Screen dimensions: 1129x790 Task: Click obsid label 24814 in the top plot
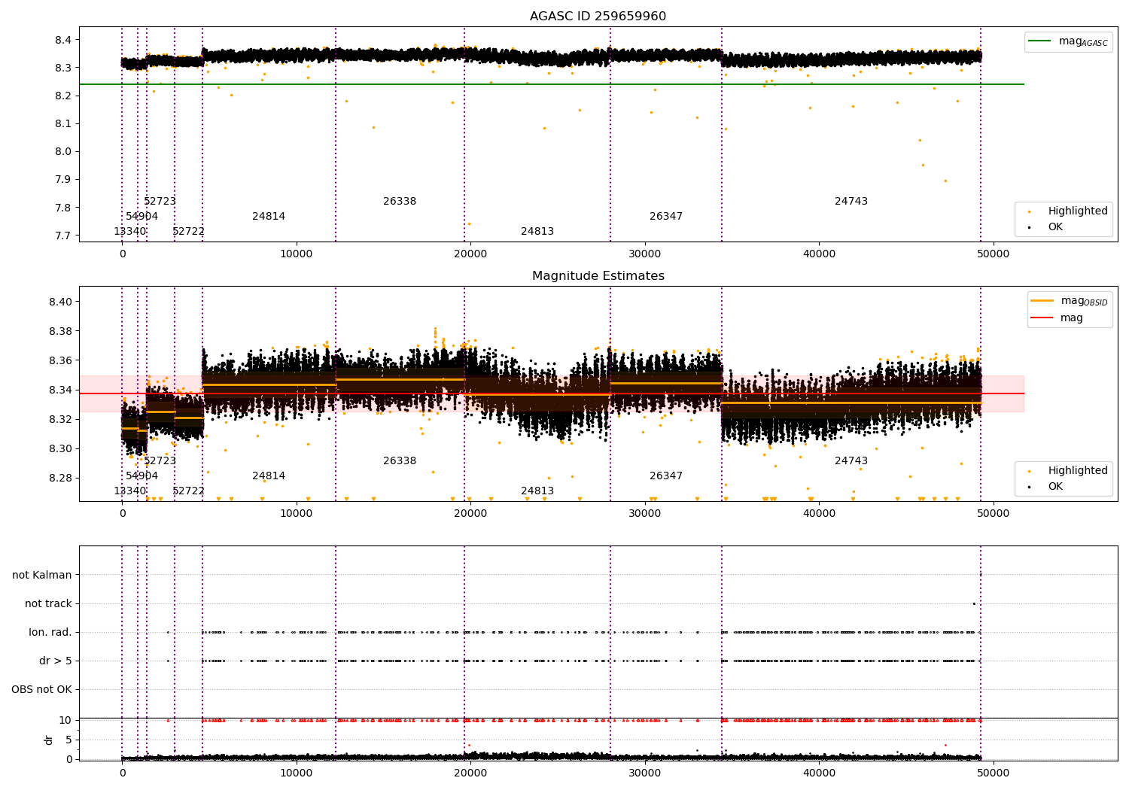pyautogui.click(x=269, y=217)
